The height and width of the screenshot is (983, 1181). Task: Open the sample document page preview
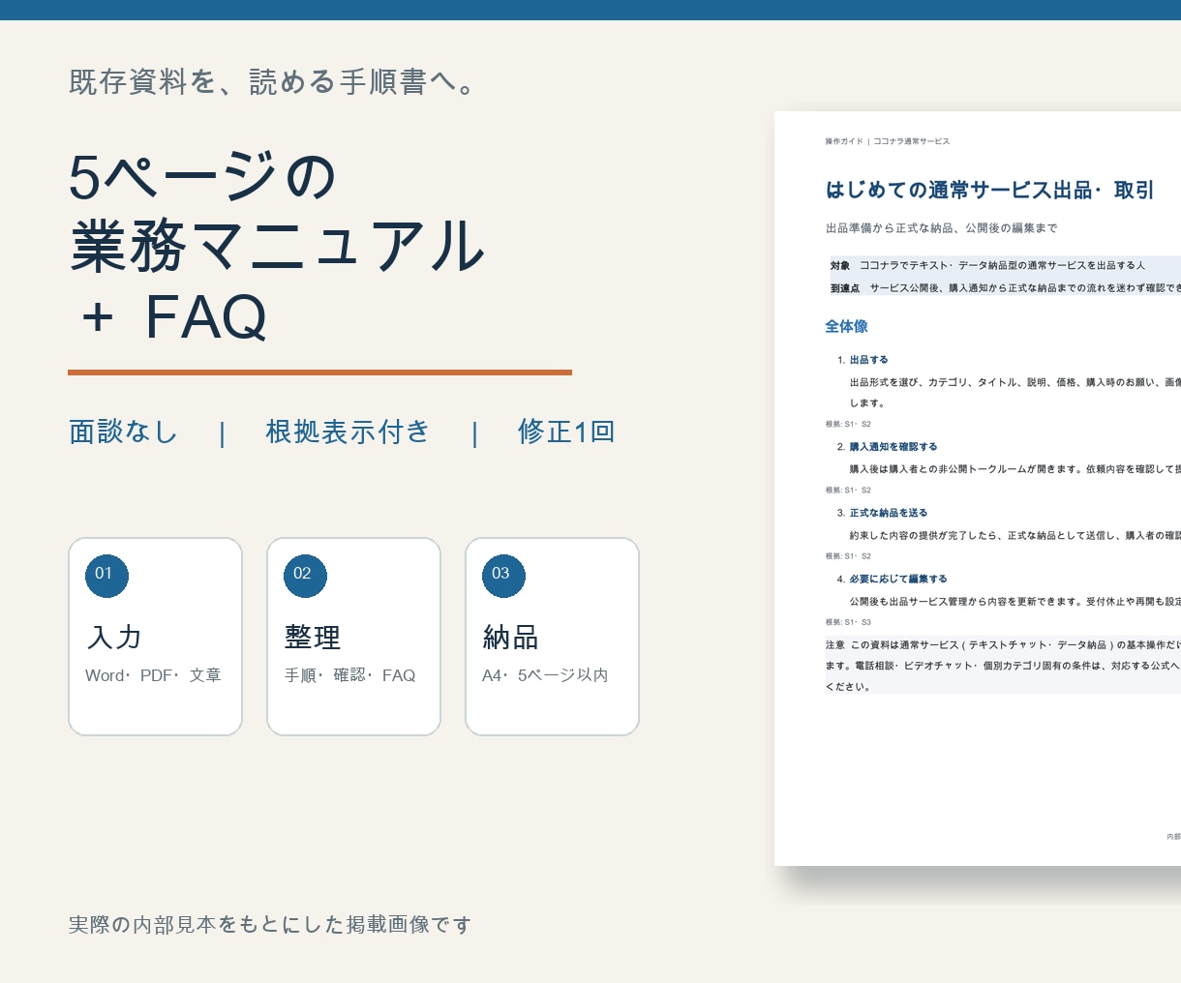[x=978, y=489]
